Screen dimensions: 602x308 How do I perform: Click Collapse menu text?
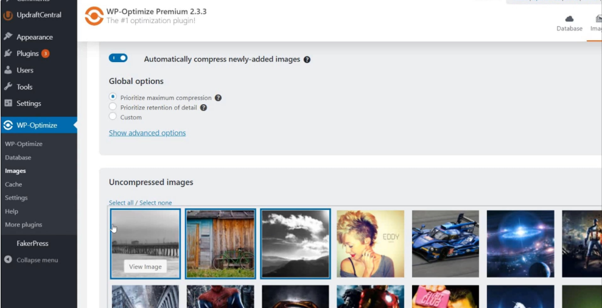point(37,260)
